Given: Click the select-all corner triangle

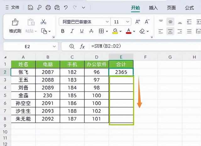Looking at the screenshot, I should [5, 57].
